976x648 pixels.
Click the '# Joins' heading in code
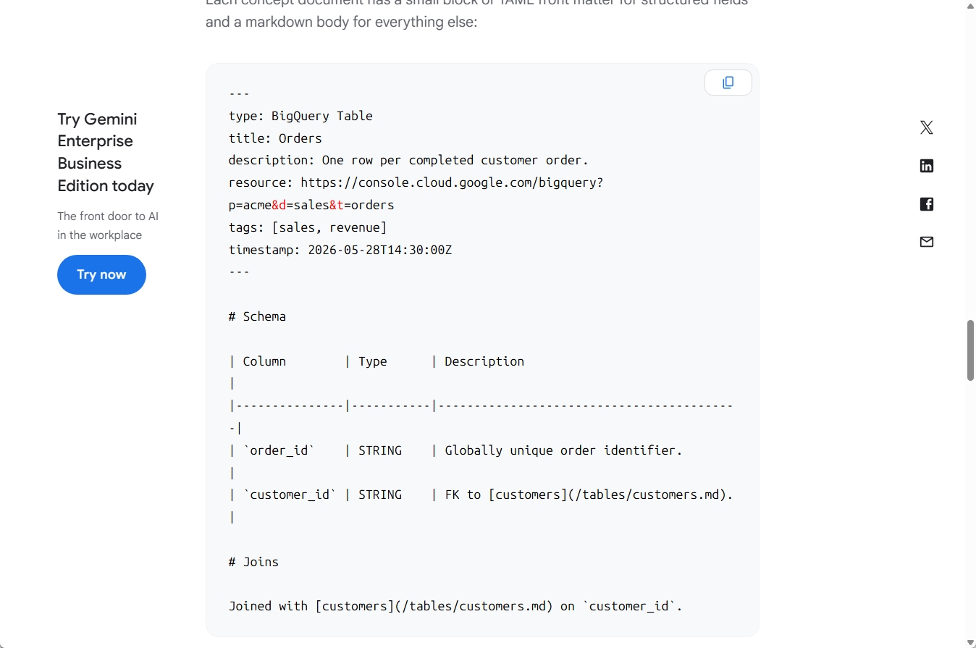click(253, 562)
